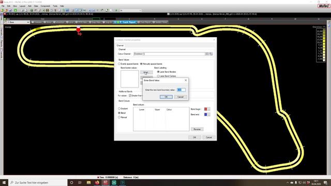Click the 'Colour' column header in Band colours
The height and width of the screenshot is (186, 331).
tap(169, 110)
